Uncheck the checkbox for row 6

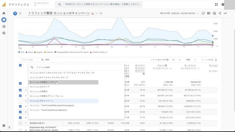click(21, 118)
